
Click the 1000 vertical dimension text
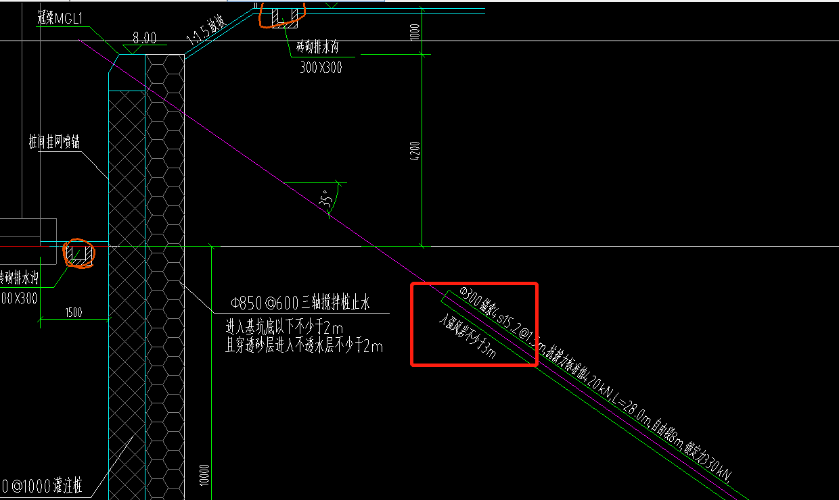415,32
